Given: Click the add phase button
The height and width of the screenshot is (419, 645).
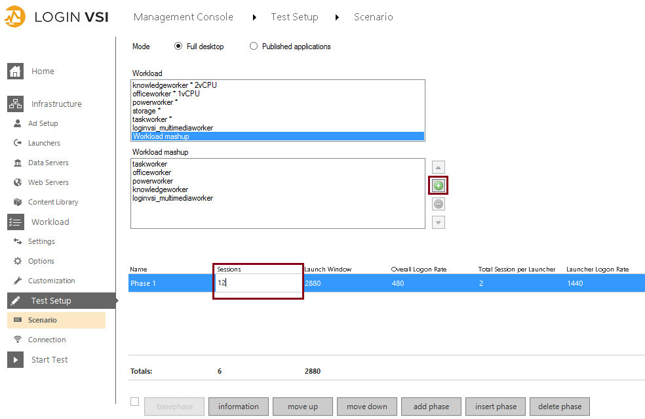Looking at the screenshot, I should pos(431,407).
